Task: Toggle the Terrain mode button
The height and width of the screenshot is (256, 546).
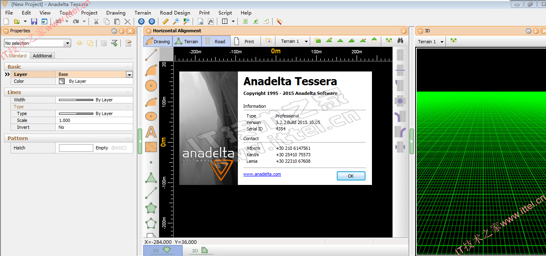Action: 187,41
